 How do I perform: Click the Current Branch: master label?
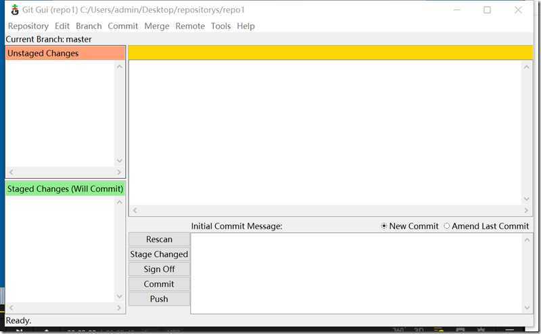pyautogui.click(x=49, y=39)
